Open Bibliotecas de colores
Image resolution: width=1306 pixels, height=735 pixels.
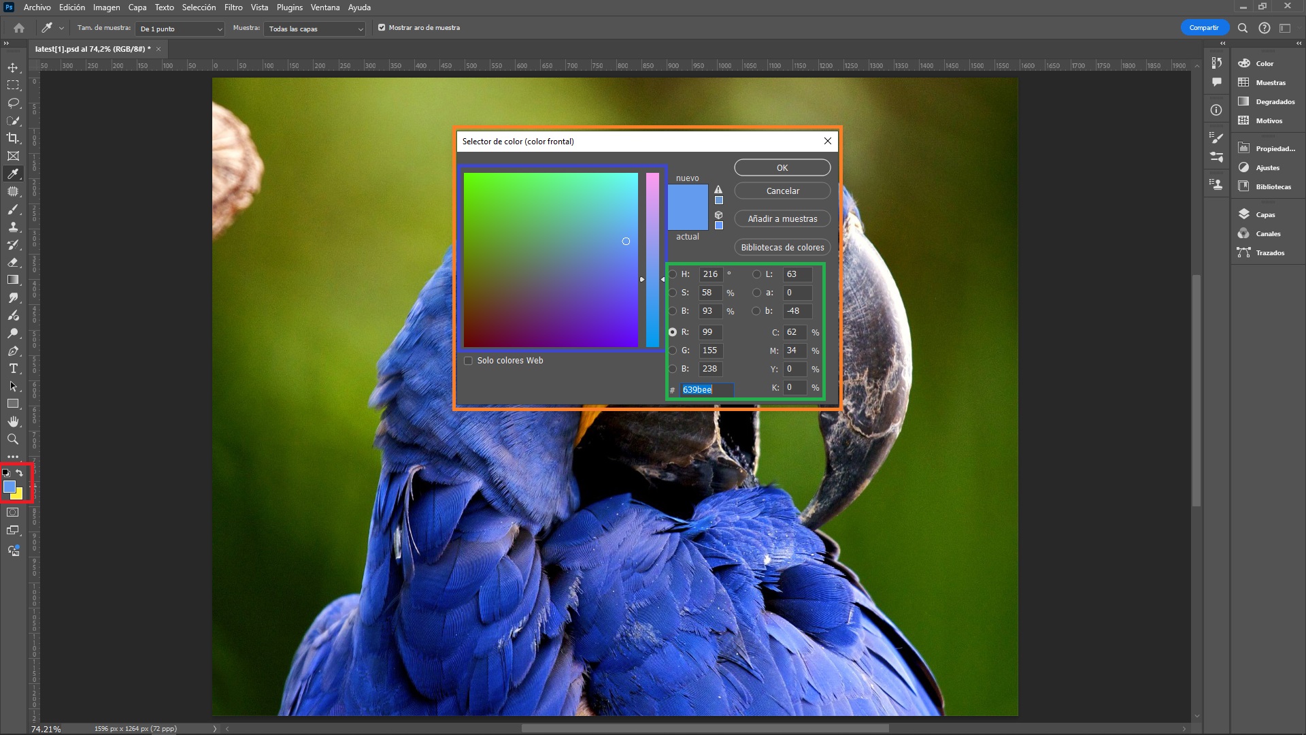782,248
